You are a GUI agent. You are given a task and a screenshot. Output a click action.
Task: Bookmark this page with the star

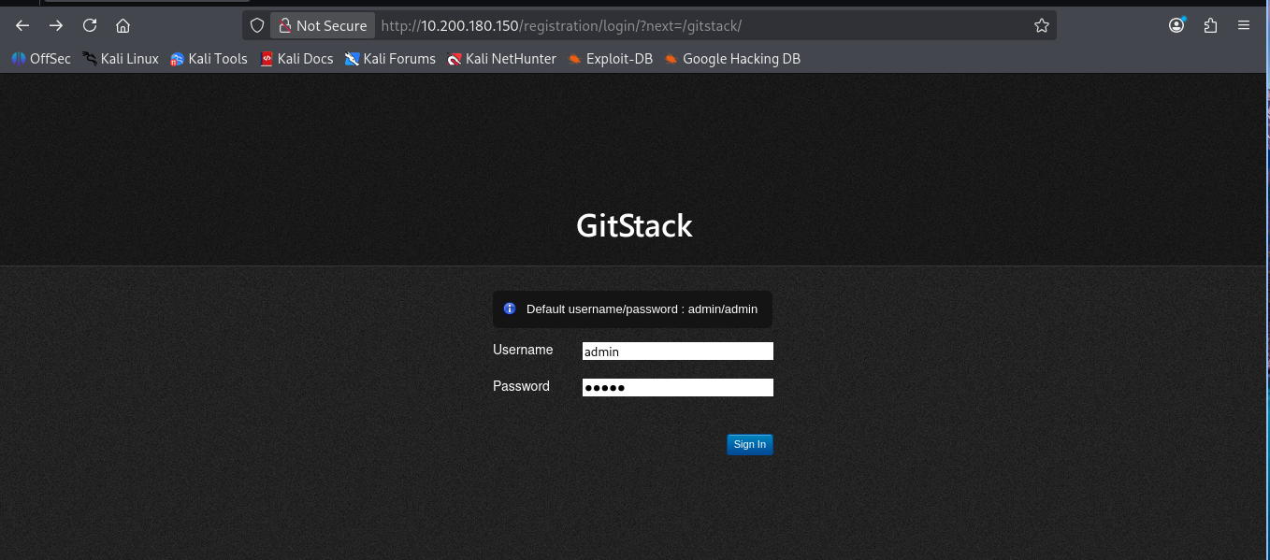click(x=1042, y=25)
